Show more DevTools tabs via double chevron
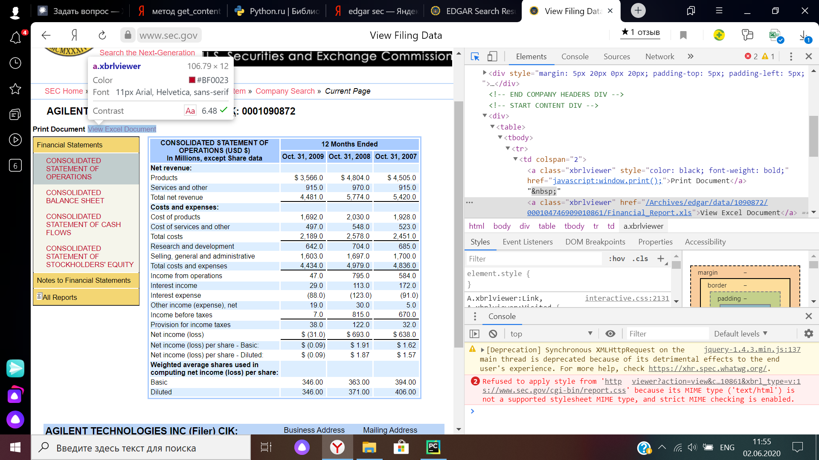Screen dimensions: 819x460 [x=691, y=57]
